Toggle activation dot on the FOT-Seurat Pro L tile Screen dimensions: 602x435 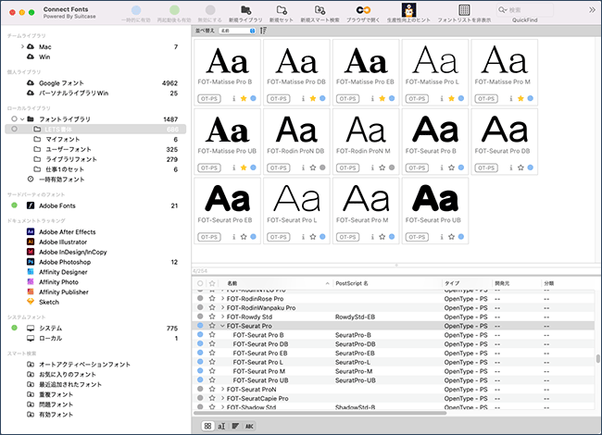point(322,237)
